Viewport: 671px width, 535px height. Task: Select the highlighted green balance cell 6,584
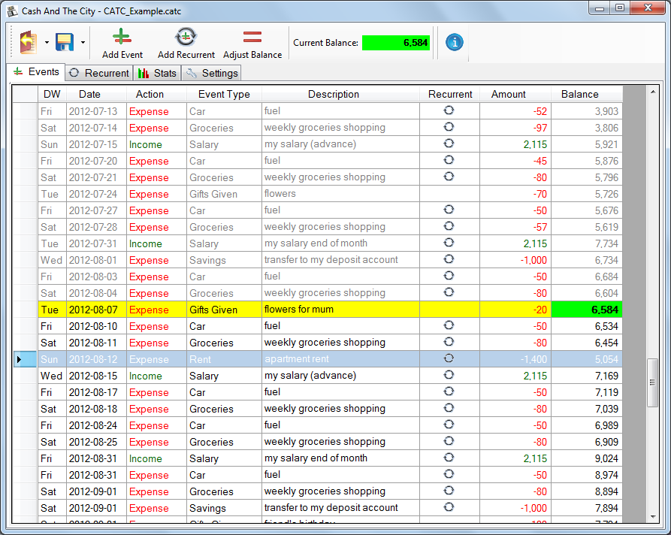pos(587,310)
